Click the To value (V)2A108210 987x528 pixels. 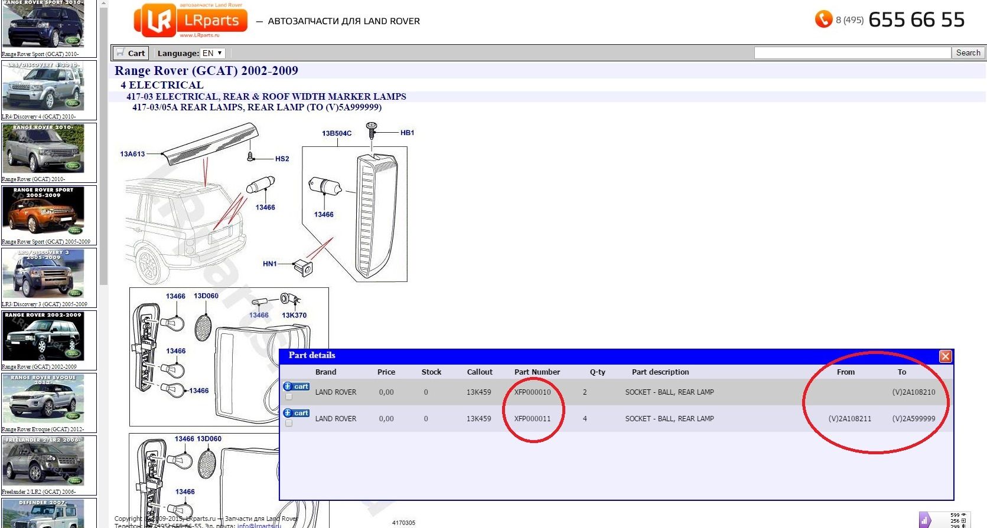coord(914,392)
